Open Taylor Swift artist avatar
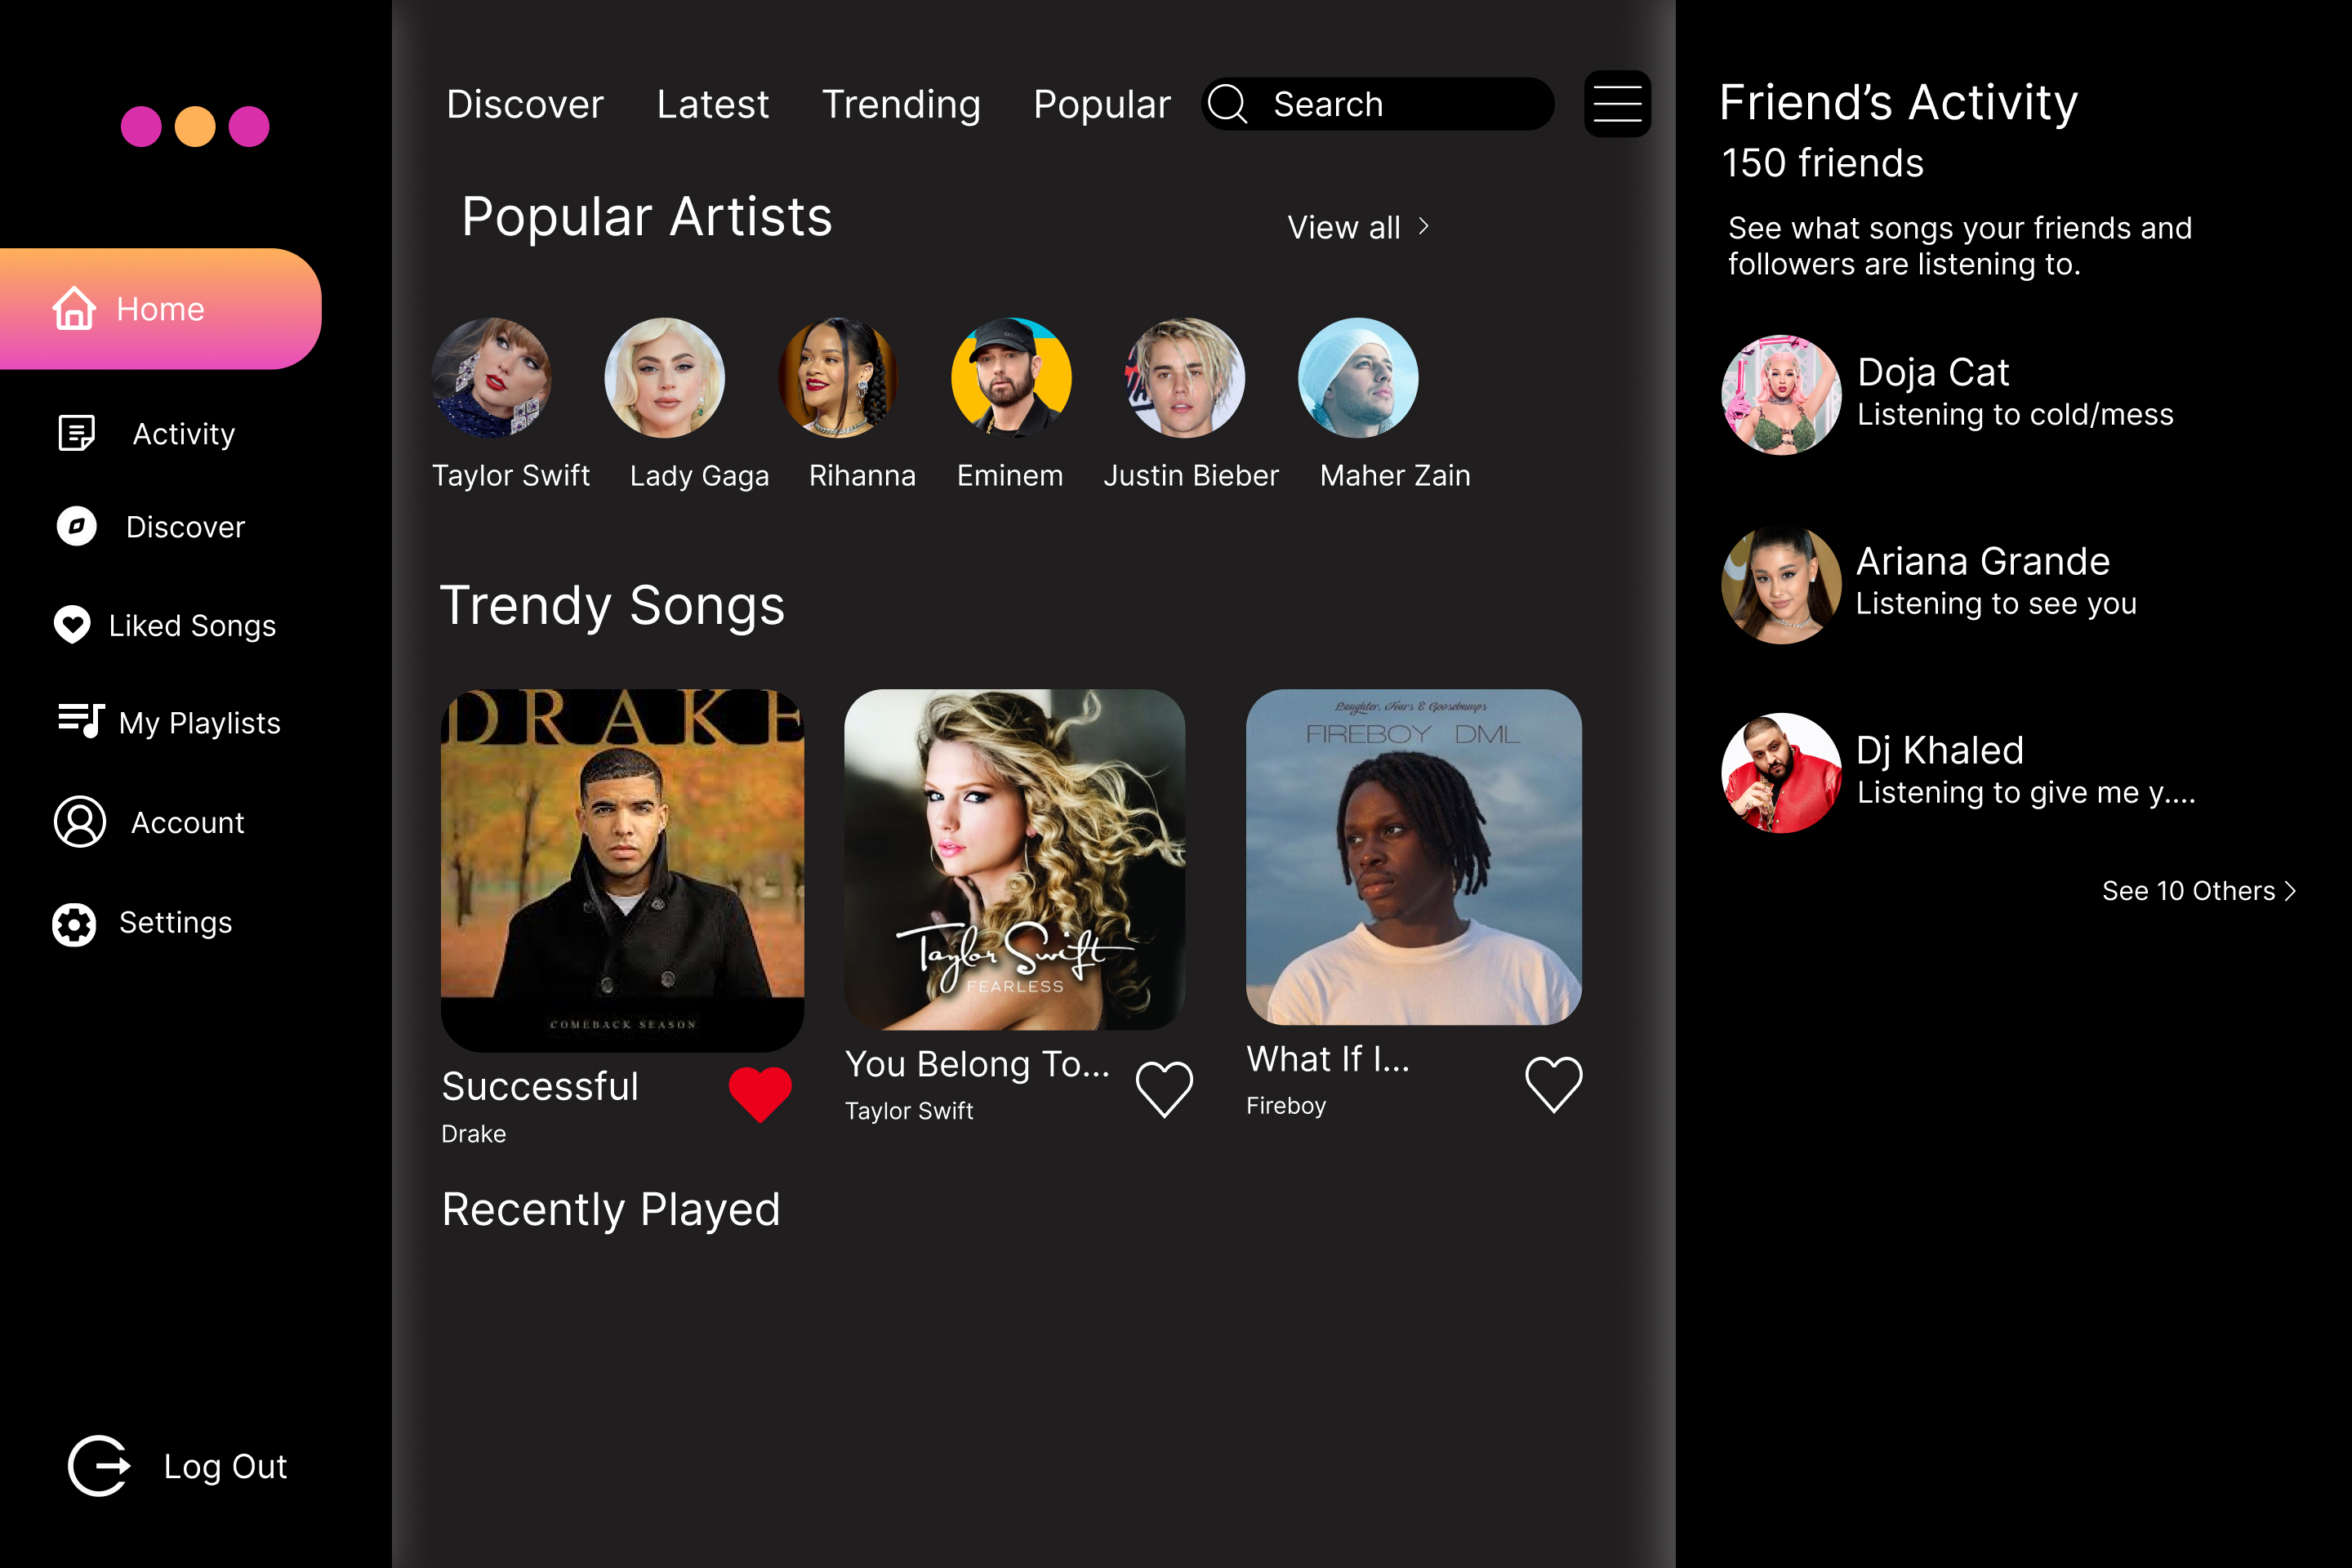 pyautogui.click(x=491, y=378)
